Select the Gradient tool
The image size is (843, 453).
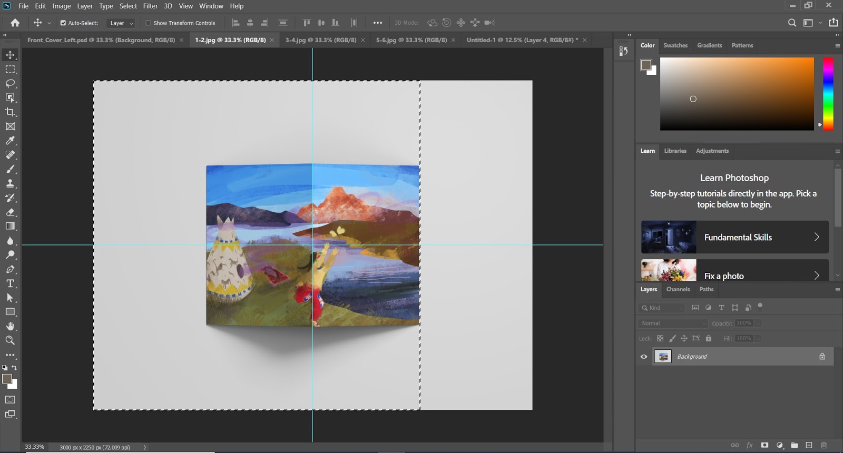10,226
